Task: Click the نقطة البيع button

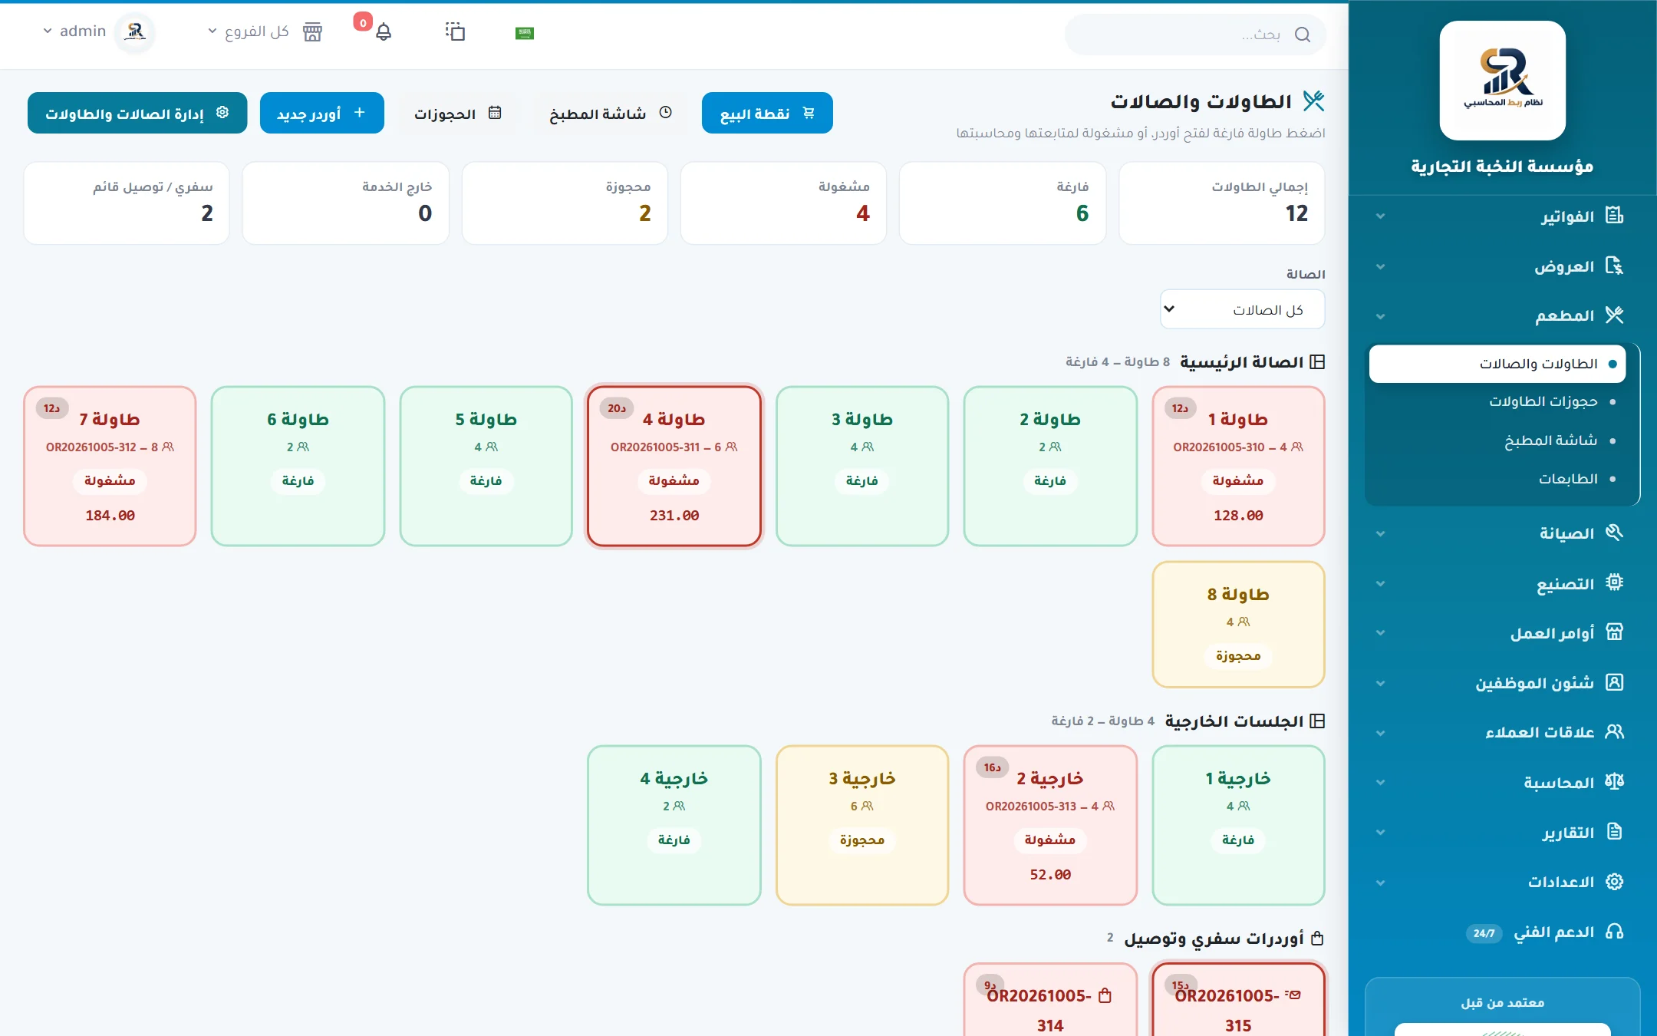Action: tap(767, 113)
